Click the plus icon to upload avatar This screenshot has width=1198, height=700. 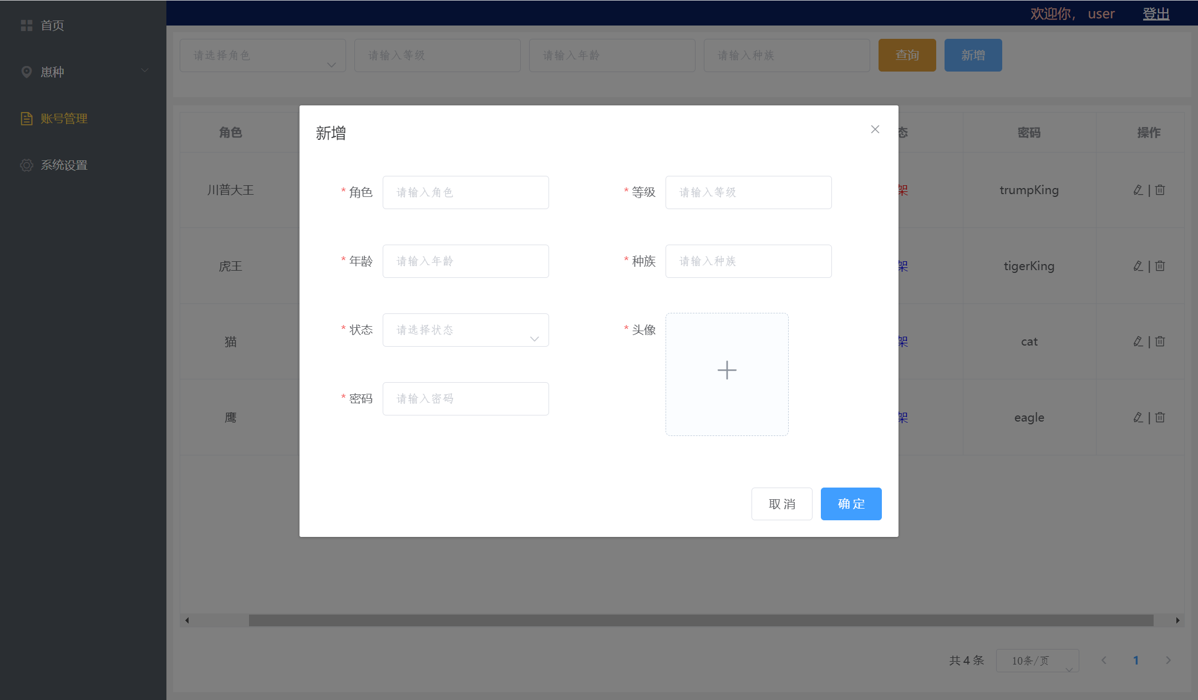pyautogui.click(x=727, y=370)
